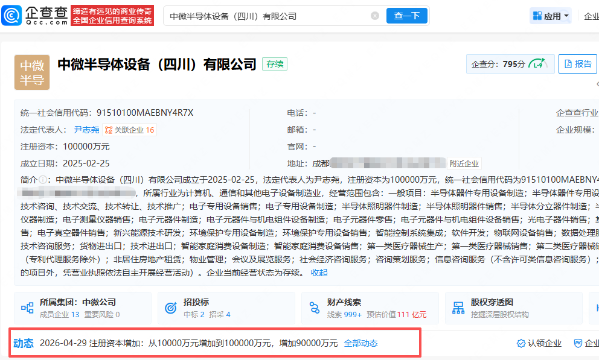Viewport: 599px width, 360px height.
Task: Click the Qcc.com logo icon
Action: [11, 16]
